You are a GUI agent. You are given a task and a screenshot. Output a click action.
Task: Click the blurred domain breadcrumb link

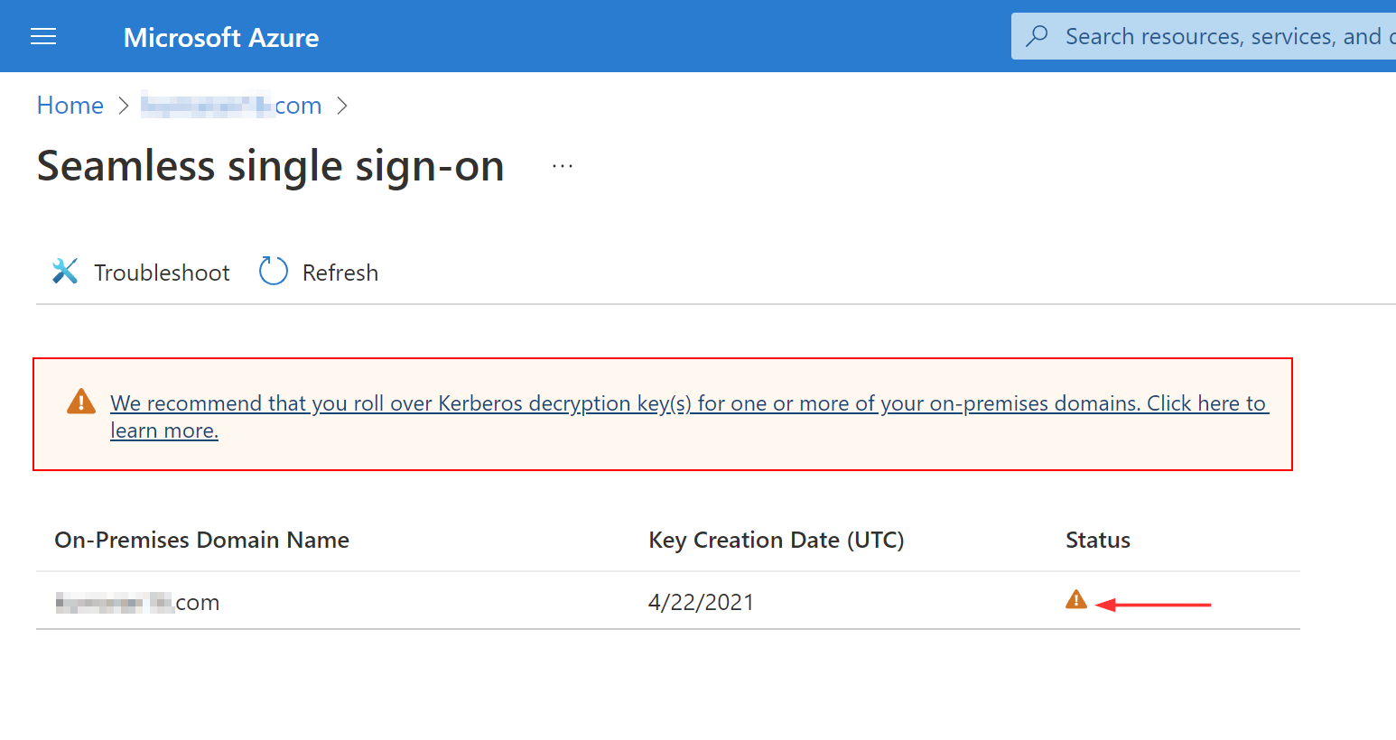click(230, 105)
